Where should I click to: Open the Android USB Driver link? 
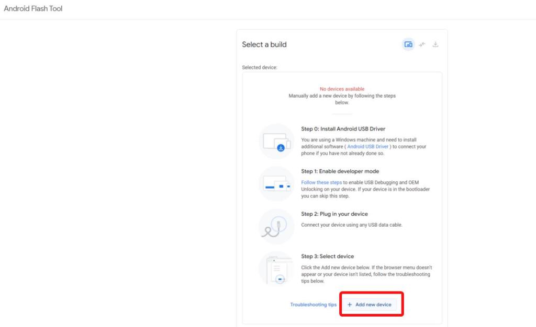[x=368, y=147]
